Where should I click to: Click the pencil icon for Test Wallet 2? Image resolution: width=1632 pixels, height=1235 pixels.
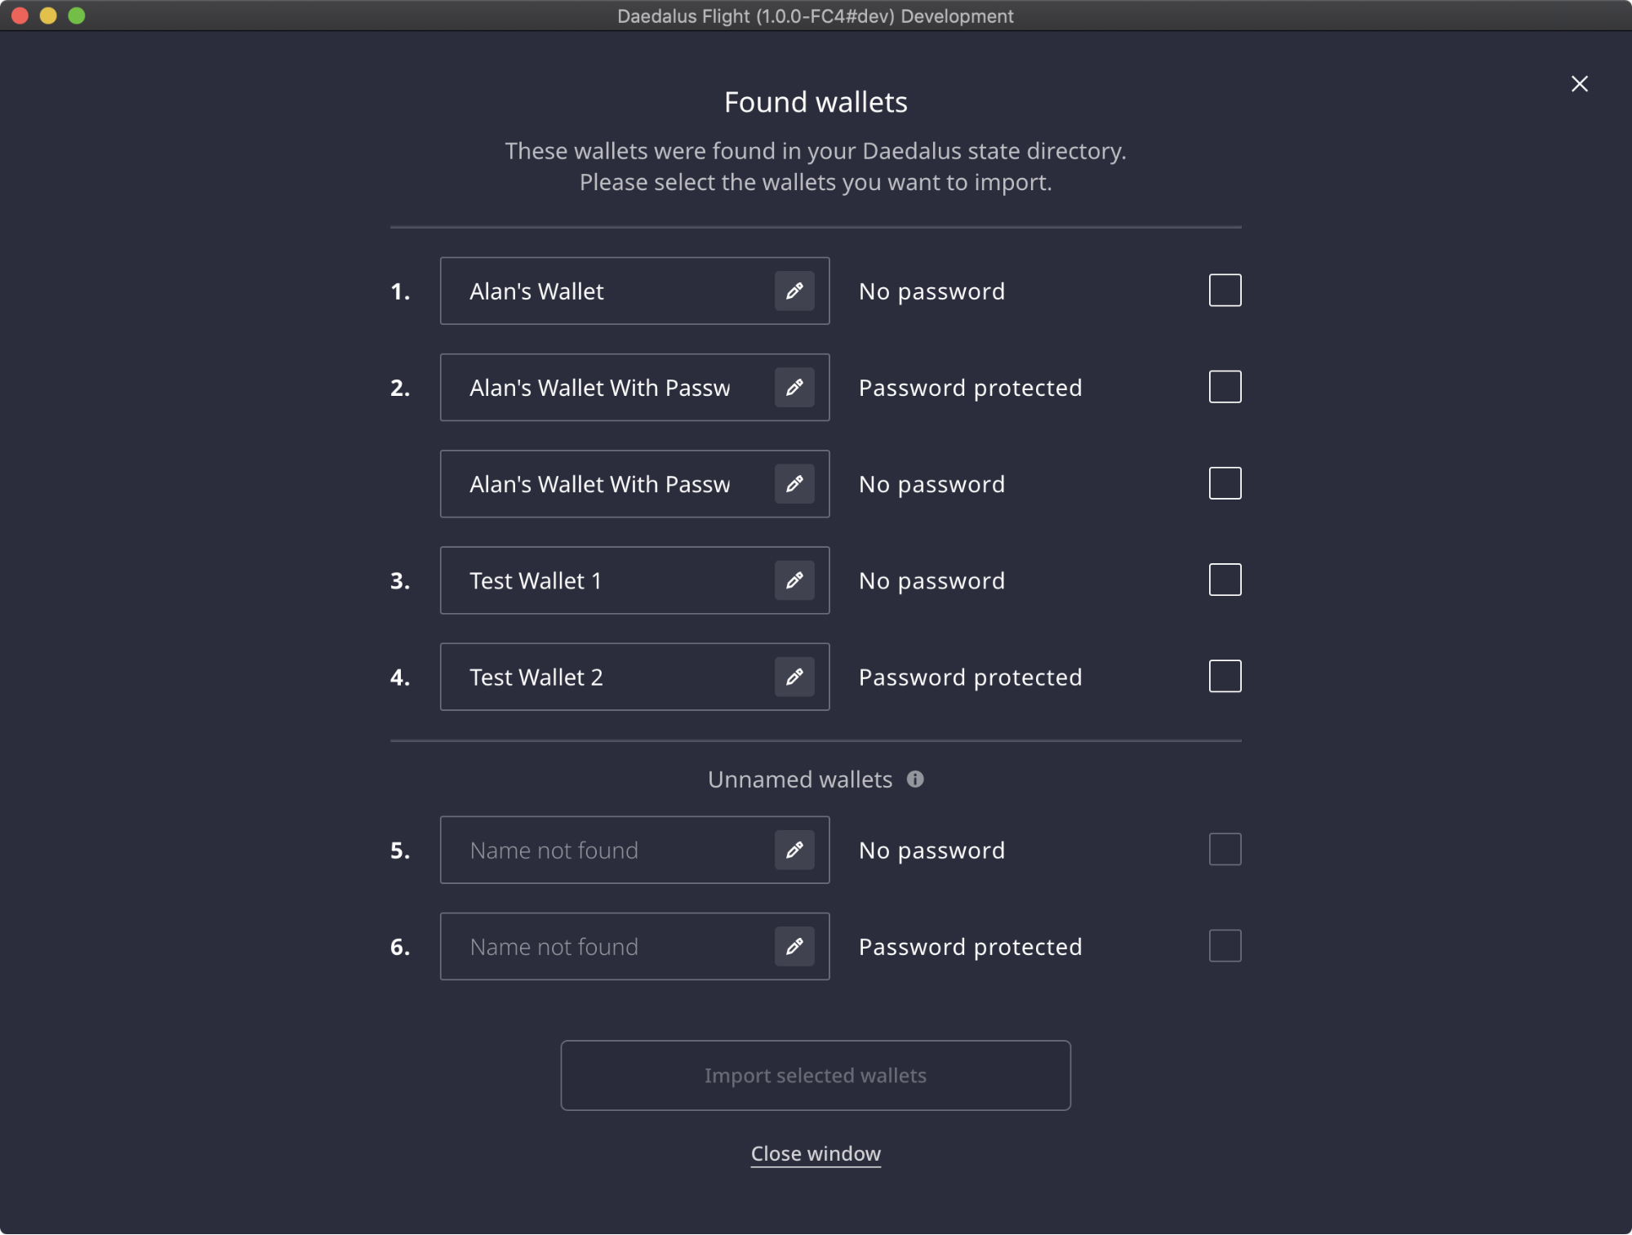pos(794,677)
